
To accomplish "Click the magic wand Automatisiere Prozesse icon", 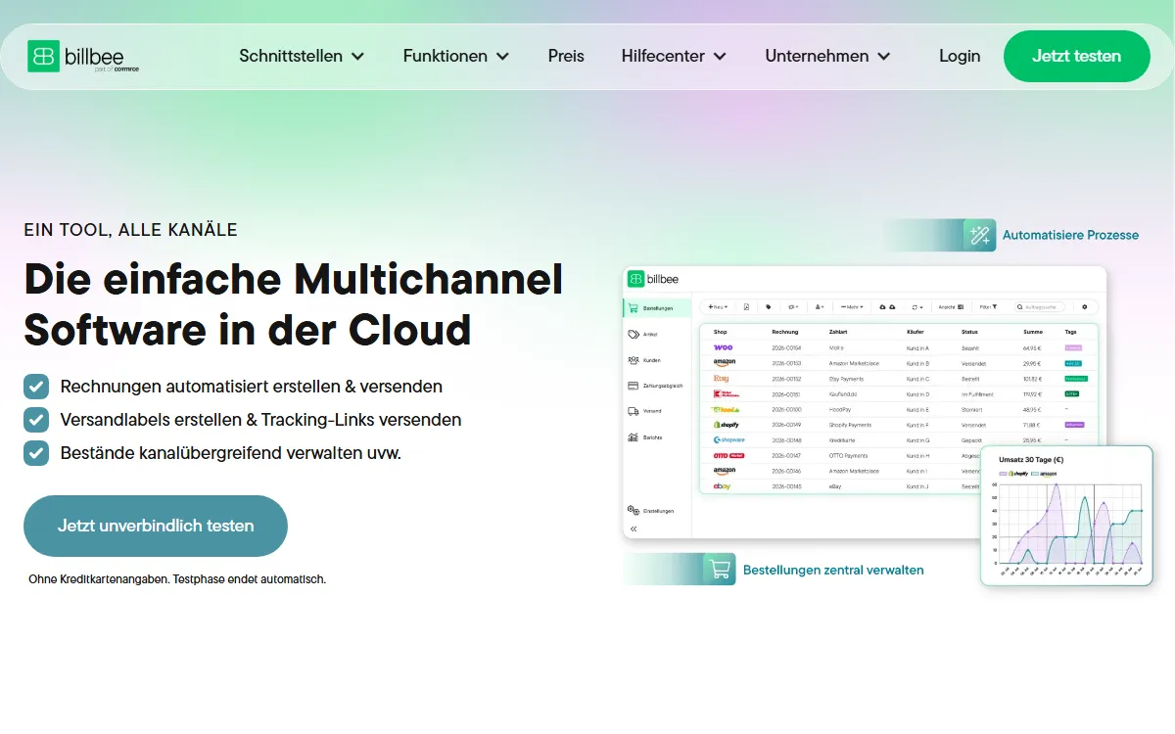I will [980, 235].
